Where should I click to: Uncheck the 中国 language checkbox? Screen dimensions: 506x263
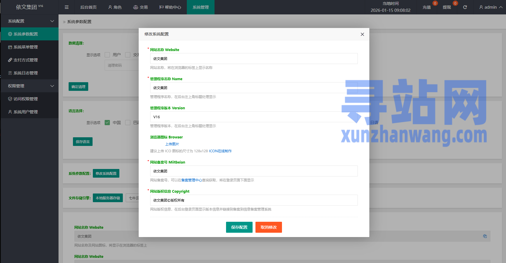(x=107, y=123)
